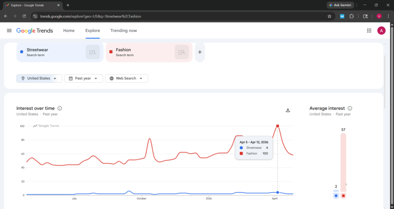
Task: Open the Chrome profile avatar
Action: tap(379, 16)
